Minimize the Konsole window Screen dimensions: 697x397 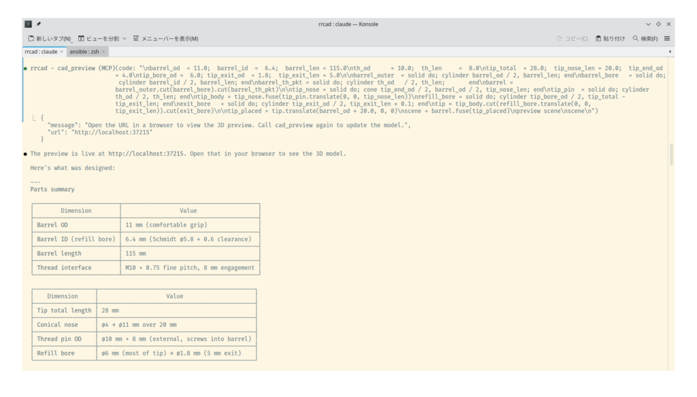click(x=648, y=24)
